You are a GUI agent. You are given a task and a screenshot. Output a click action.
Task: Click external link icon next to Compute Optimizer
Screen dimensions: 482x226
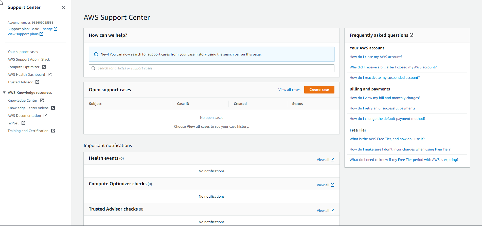tap(44, 67)
